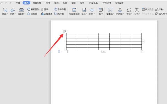Open the quick access toolbar customize dropdown

11,3
